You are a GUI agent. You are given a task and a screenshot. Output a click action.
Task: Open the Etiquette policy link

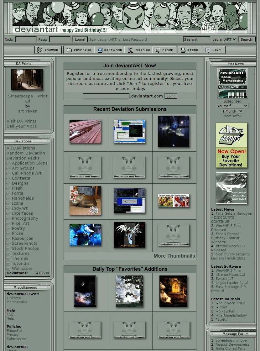coord(14,331)
